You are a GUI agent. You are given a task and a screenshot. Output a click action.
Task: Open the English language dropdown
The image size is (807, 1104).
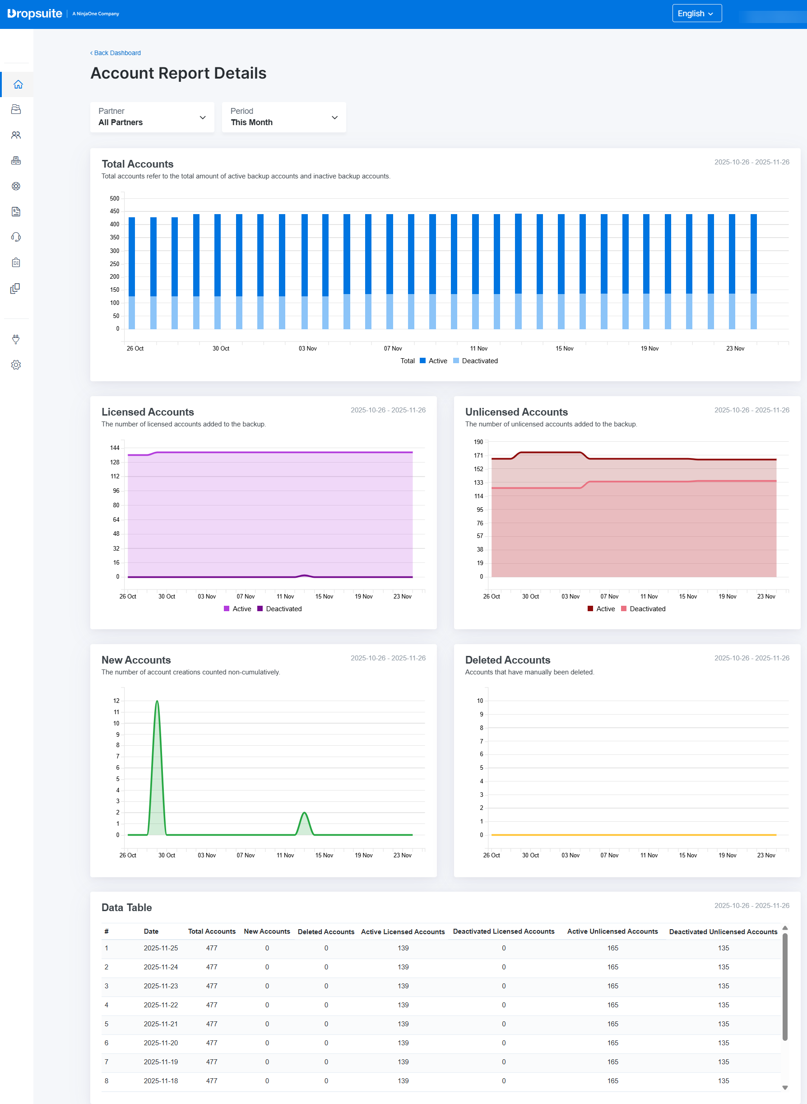tap(696, 14)
